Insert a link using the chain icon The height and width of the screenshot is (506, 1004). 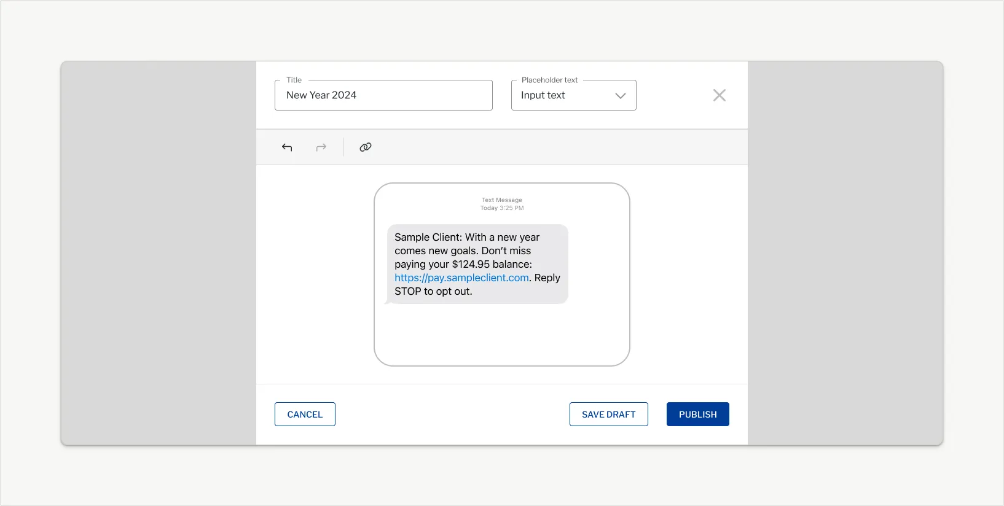tap(366, 147)
